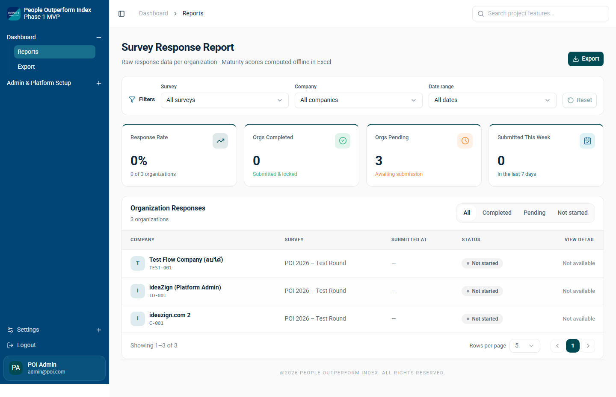
Task: Focus the Search project features field
Action: coord(541,14)
